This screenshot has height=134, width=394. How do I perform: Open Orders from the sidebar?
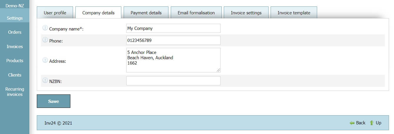(x=15, y=32)
